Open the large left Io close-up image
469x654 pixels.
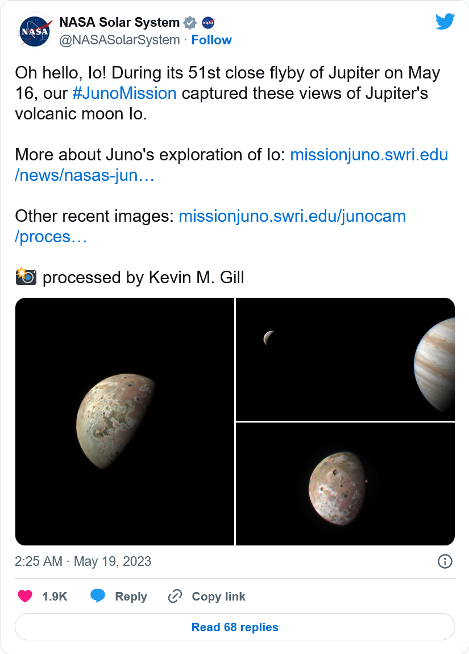[x=124, y=421]
